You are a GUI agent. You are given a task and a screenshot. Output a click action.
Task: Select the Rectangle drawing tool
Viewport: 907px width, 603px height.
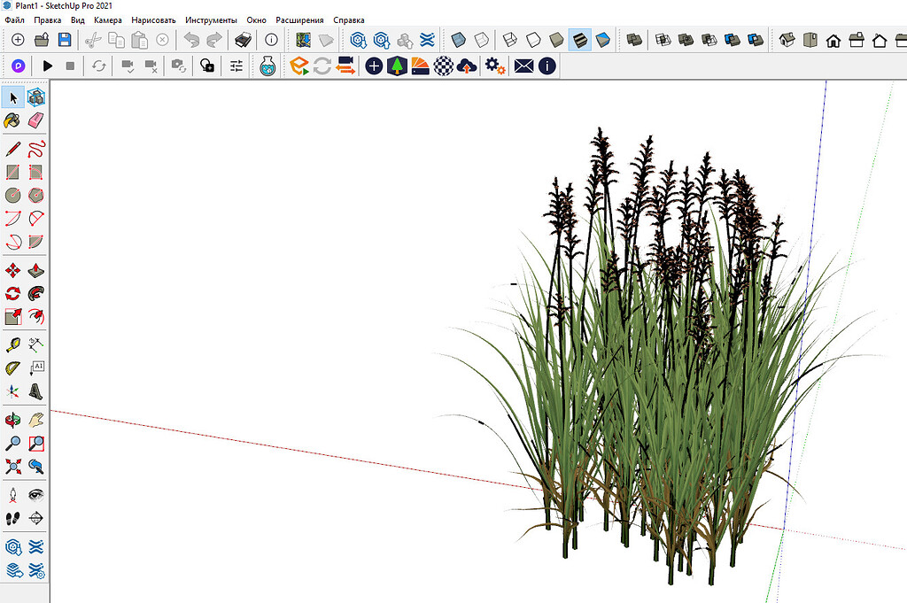pyautogui.click(x=12, y=173)
